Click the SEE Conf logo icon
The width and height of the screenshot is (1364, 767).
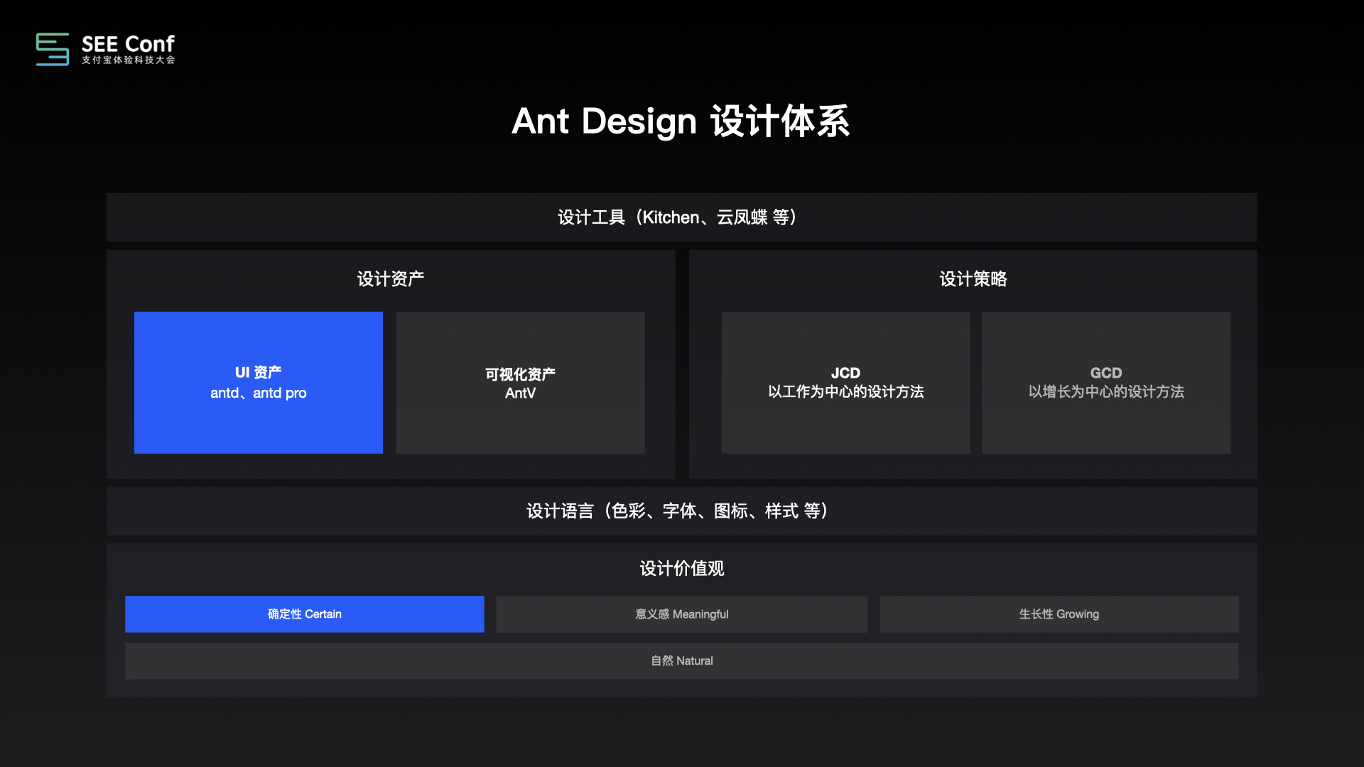[x=53, y=49]
